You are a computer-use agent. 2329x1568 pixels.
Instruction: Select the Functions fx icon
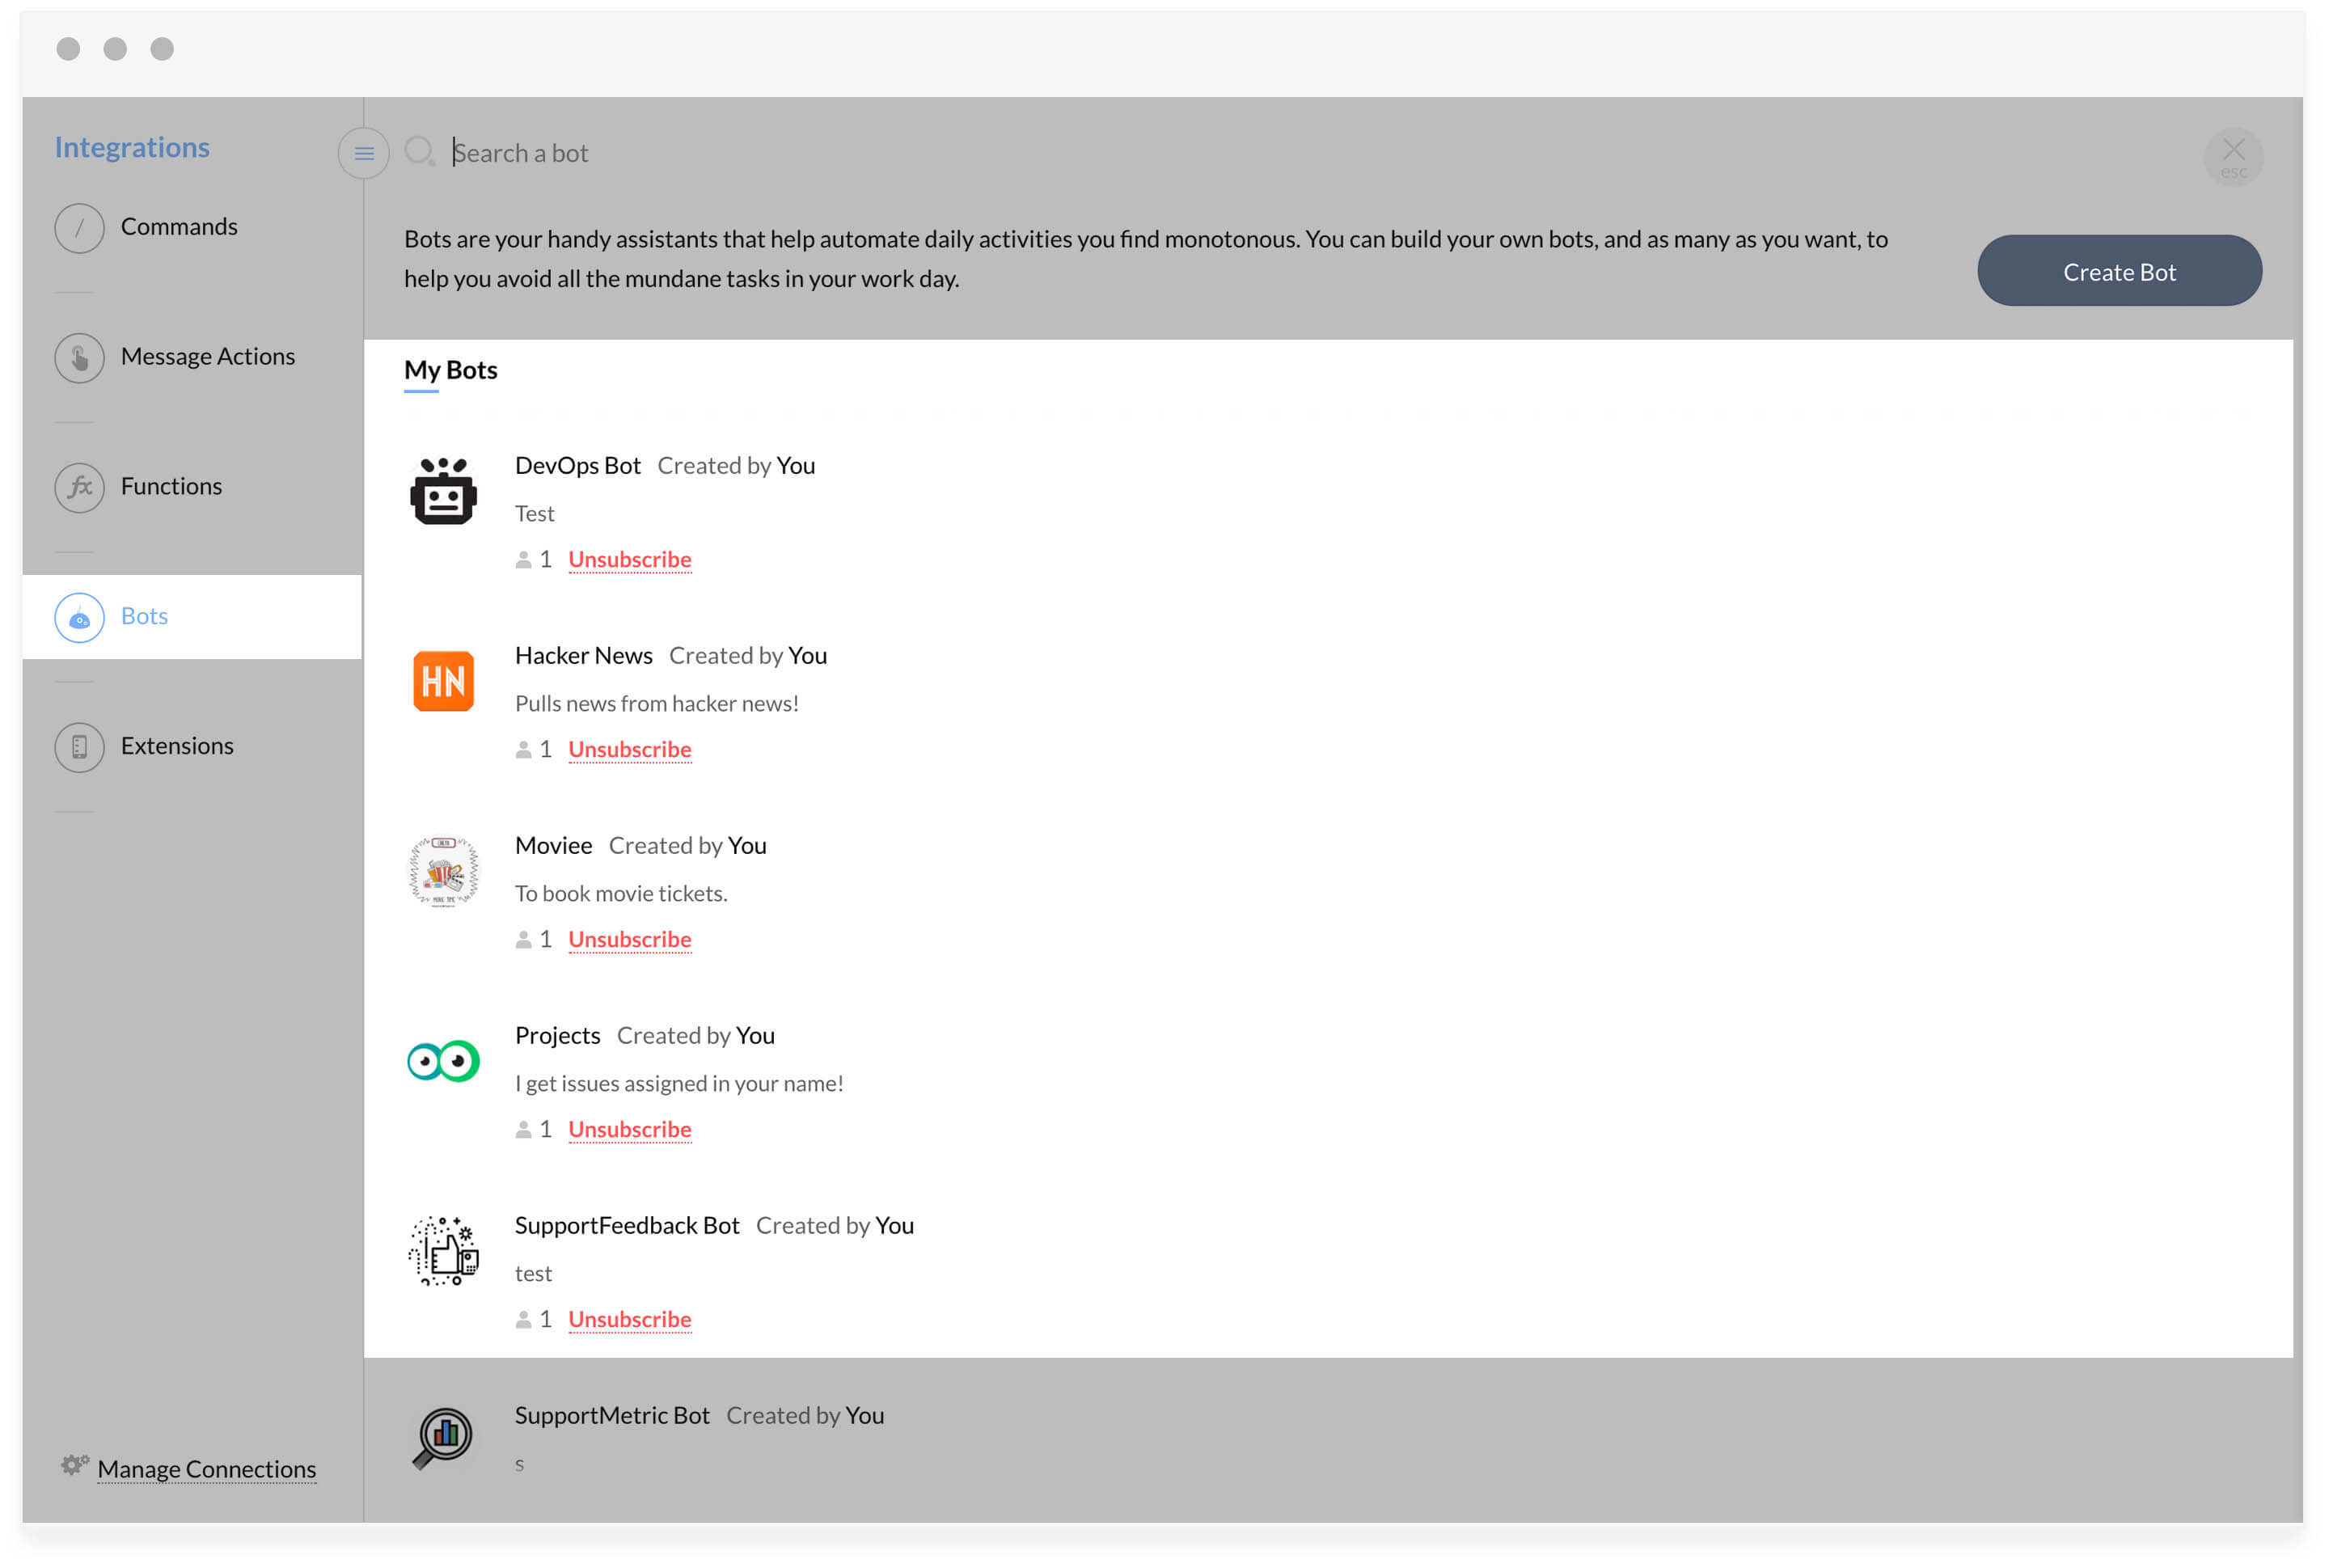pyautogui.click(x=79, y=488)
